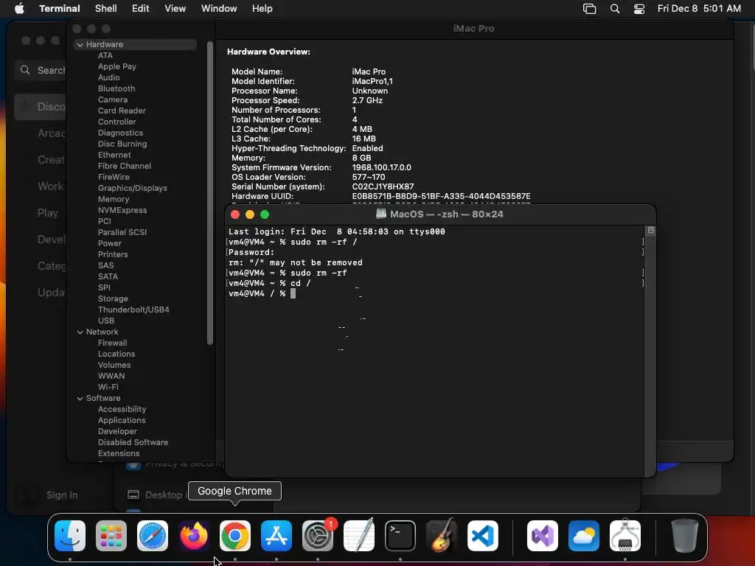Select Camera in the sidebar

[x=113, y=99]
